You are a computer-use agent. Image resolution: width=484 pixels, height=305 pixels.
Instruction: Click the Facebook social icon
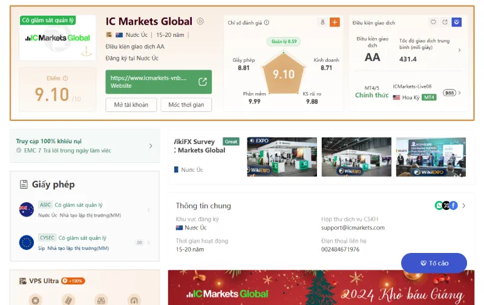(x=453, y=205)
